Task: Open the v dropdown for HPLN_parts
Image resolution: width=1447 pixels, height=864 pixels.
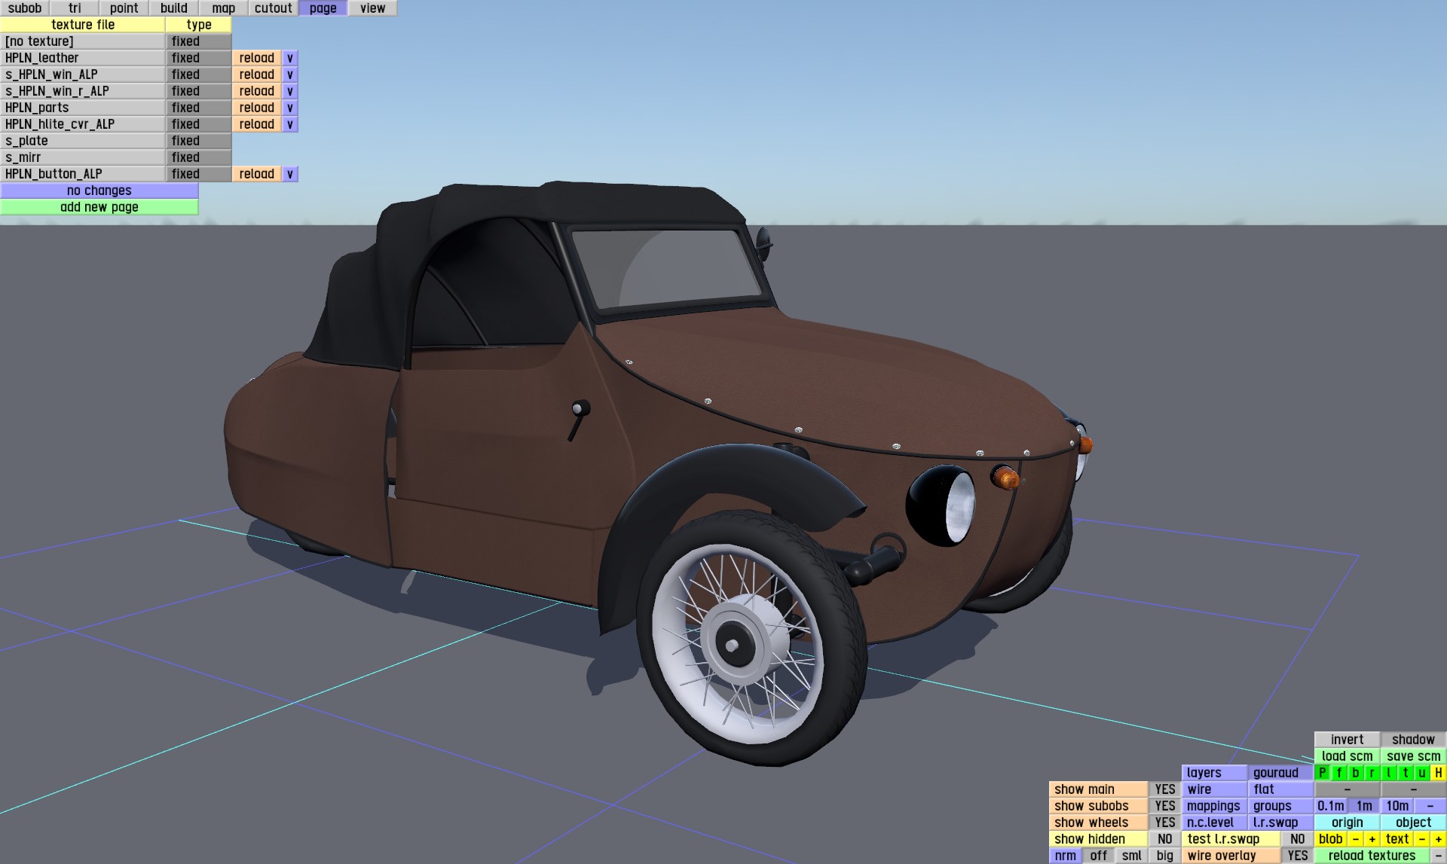Action: click(289, 108)
